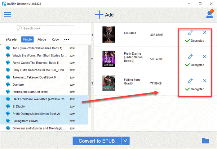Image resolution: width=217 pixels, height=149 pixels.
Task: Click book icon beside Falling from Gravity in library
Action: coord(8,121)
